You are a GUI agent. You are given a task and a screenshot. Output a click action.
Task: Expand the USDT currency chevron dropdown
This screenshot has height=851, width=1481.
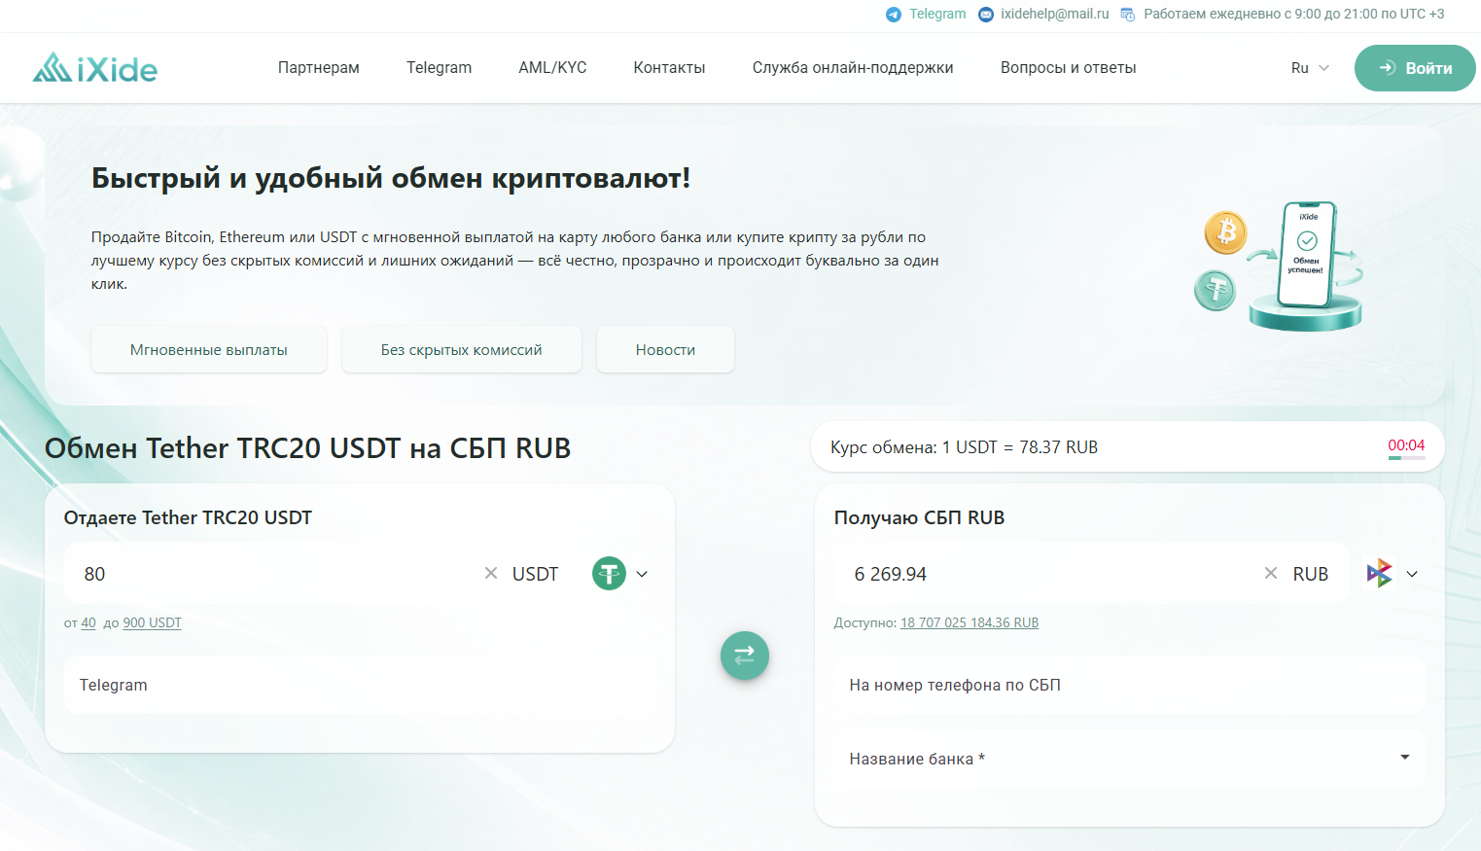pos(643,574)
